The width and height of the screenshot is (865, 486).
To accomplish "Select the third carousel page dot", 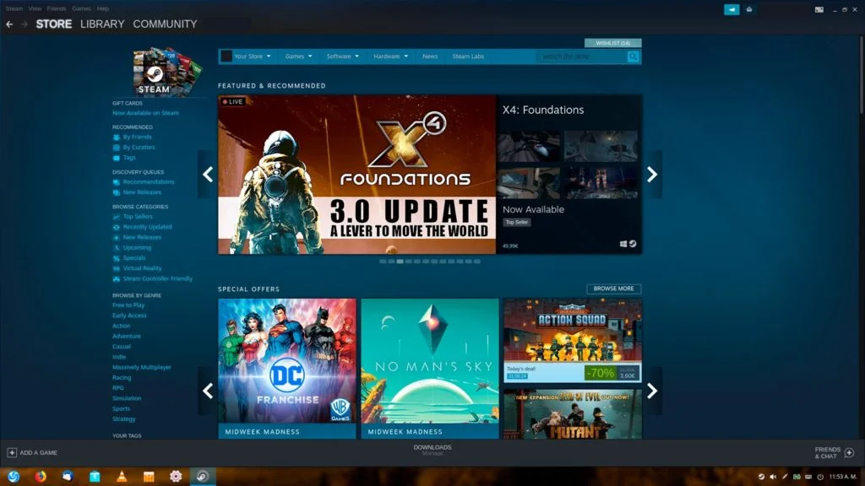I will point(400,262).
